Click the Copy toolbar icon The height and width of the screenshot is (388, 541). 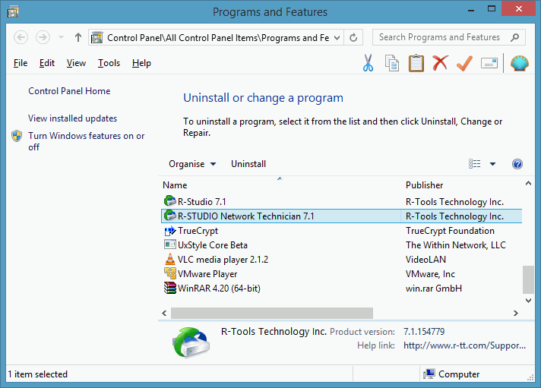[391, 63]
